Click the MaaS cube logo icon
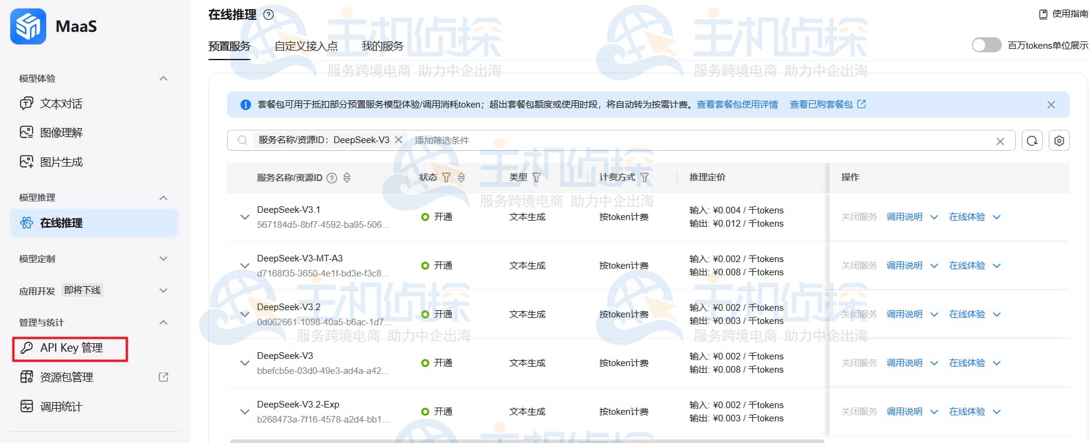 (x=28, y=26)
